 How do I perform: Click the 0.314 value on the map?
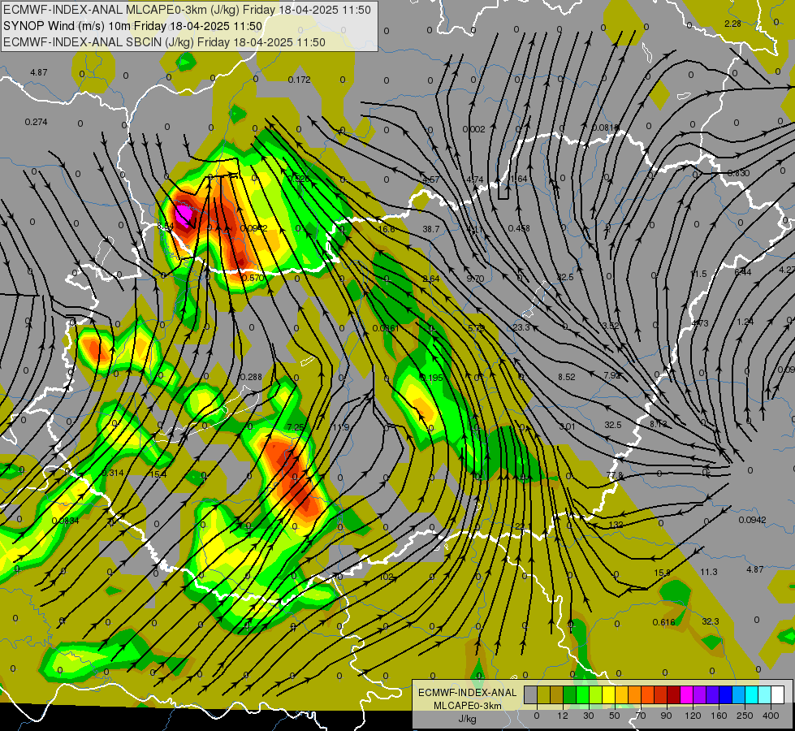pyautogui.click(x=113, y=473)
